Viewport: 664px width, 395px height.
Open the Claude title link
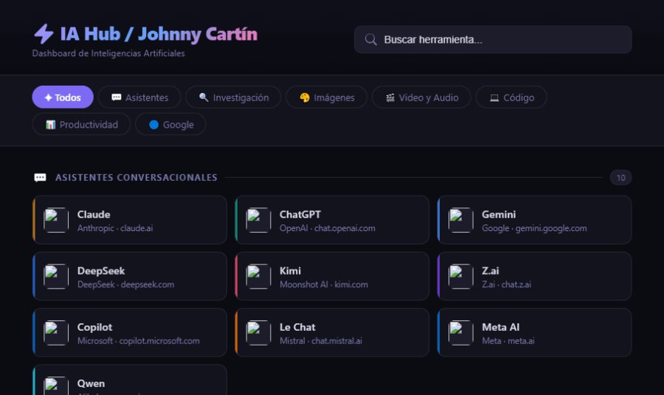94,214
